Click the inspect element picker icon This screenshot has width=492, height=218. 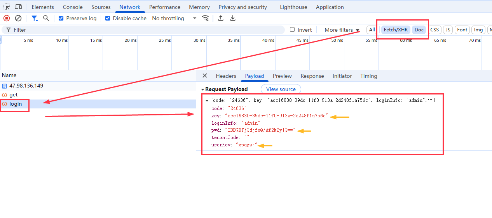7,7
